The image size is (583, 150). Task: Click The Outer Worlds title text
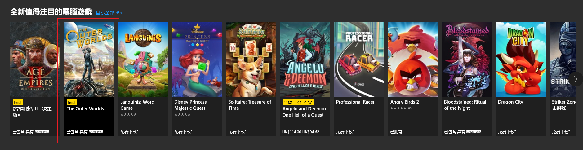click(x=85, y=109)
